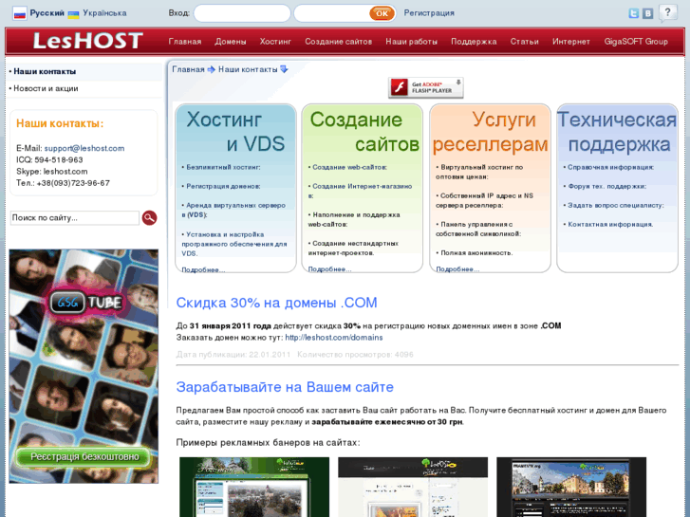The height and width of the screenshot is (517, 690).
Task: Click Полная анонимность list item
Action: click(476, 253)
